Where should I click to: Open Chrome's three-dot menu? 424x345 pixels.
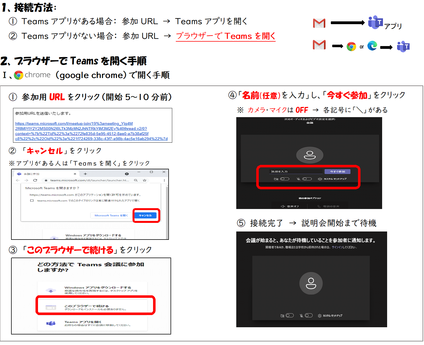tap(164, 180)
